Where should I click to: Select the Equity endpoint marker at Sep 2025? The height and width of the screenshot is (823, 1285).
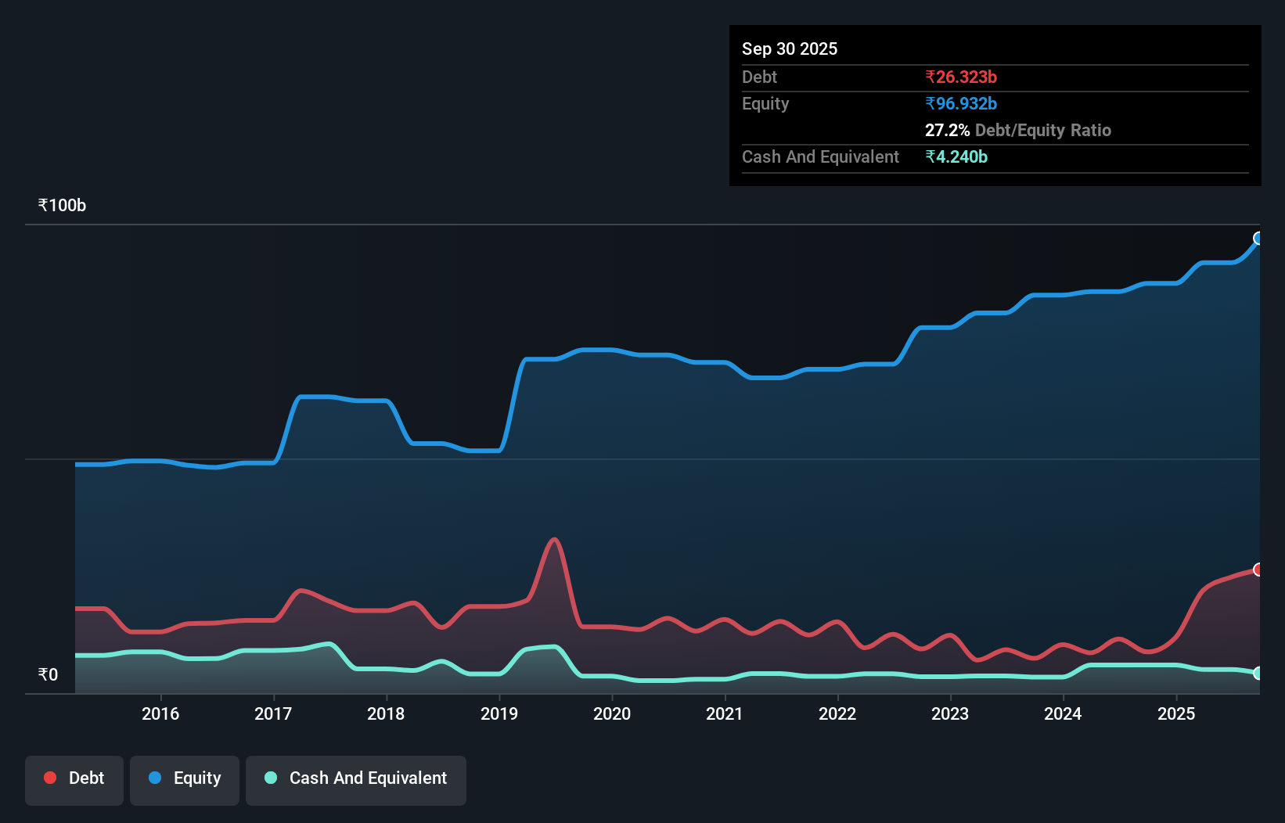[1258, 239]
